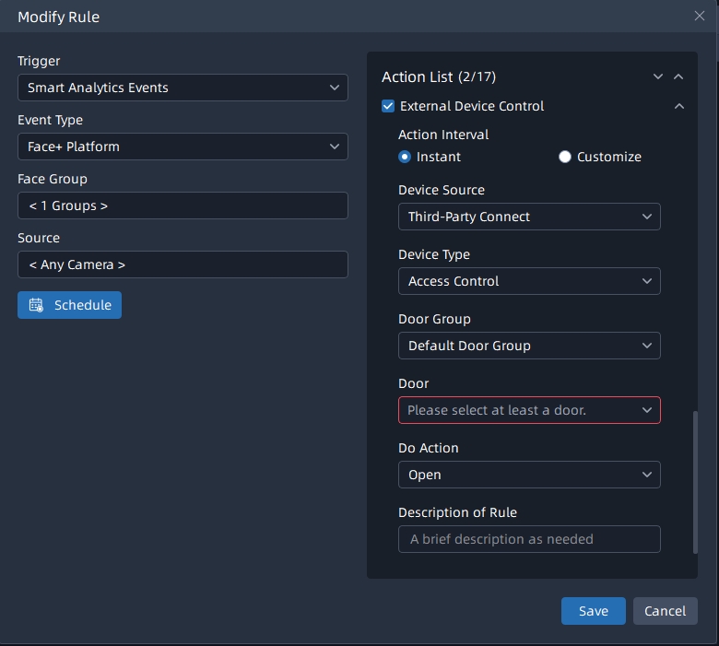Click the Description of Rule text field
The height and width of the screenshot is (646, 719).
point(529,539)
